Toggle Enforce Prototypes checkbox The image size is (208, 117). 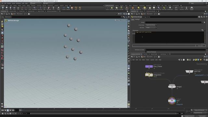tap(146, 52)
